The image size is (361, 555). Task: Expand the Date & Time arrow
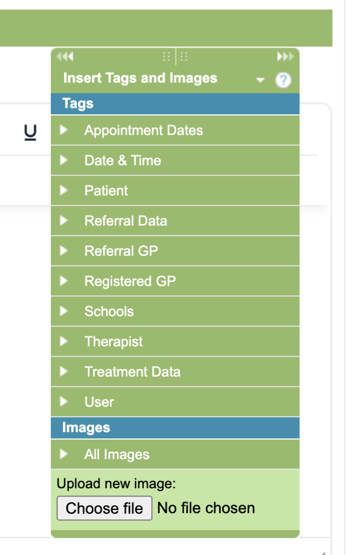(64, 160)
